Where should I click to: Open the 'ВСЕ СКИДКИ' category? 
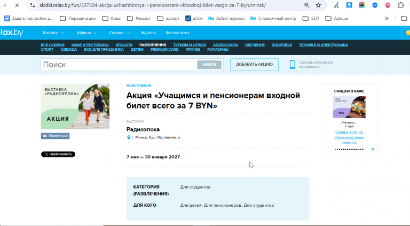point(52,45)
